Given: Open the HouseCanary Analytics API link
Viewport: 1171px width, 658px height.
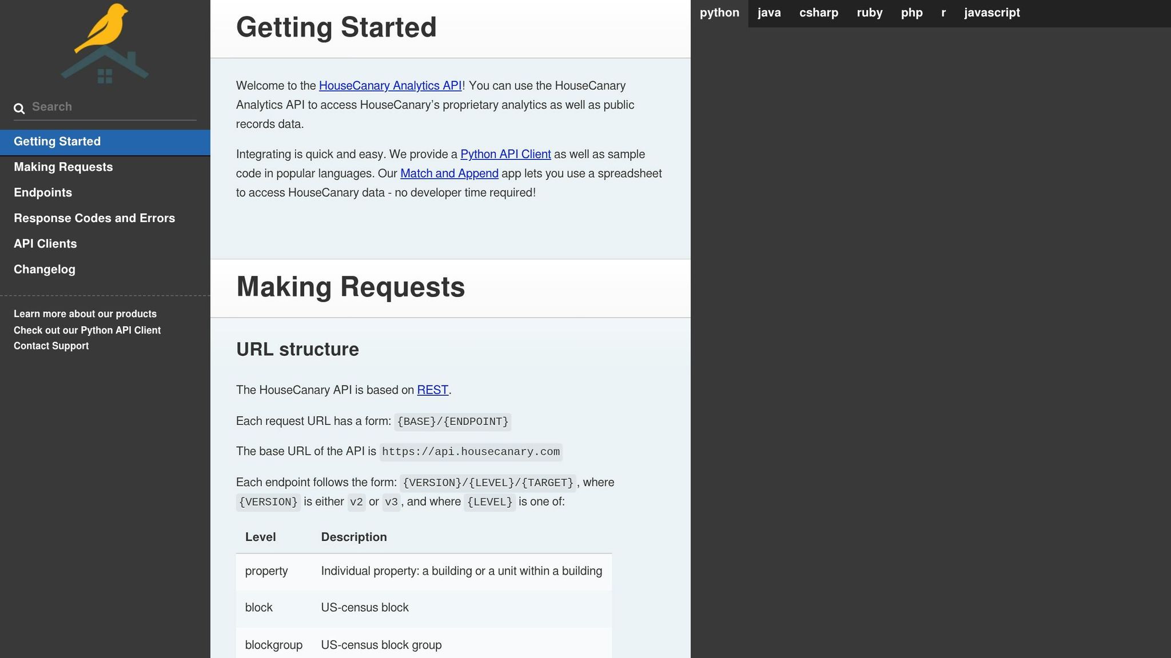Looking at the screenshot, I should click(390, 86).
